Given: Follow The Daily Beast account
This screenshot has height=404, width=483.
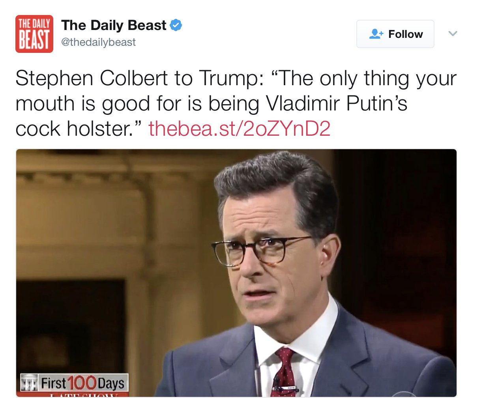Looking at the screenshot, I should (x=395, y=34).
